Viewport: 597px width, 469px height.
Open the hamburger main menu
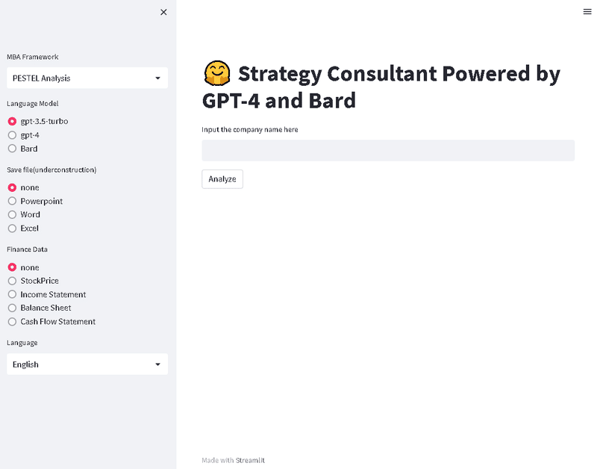[x=587, y=12]
